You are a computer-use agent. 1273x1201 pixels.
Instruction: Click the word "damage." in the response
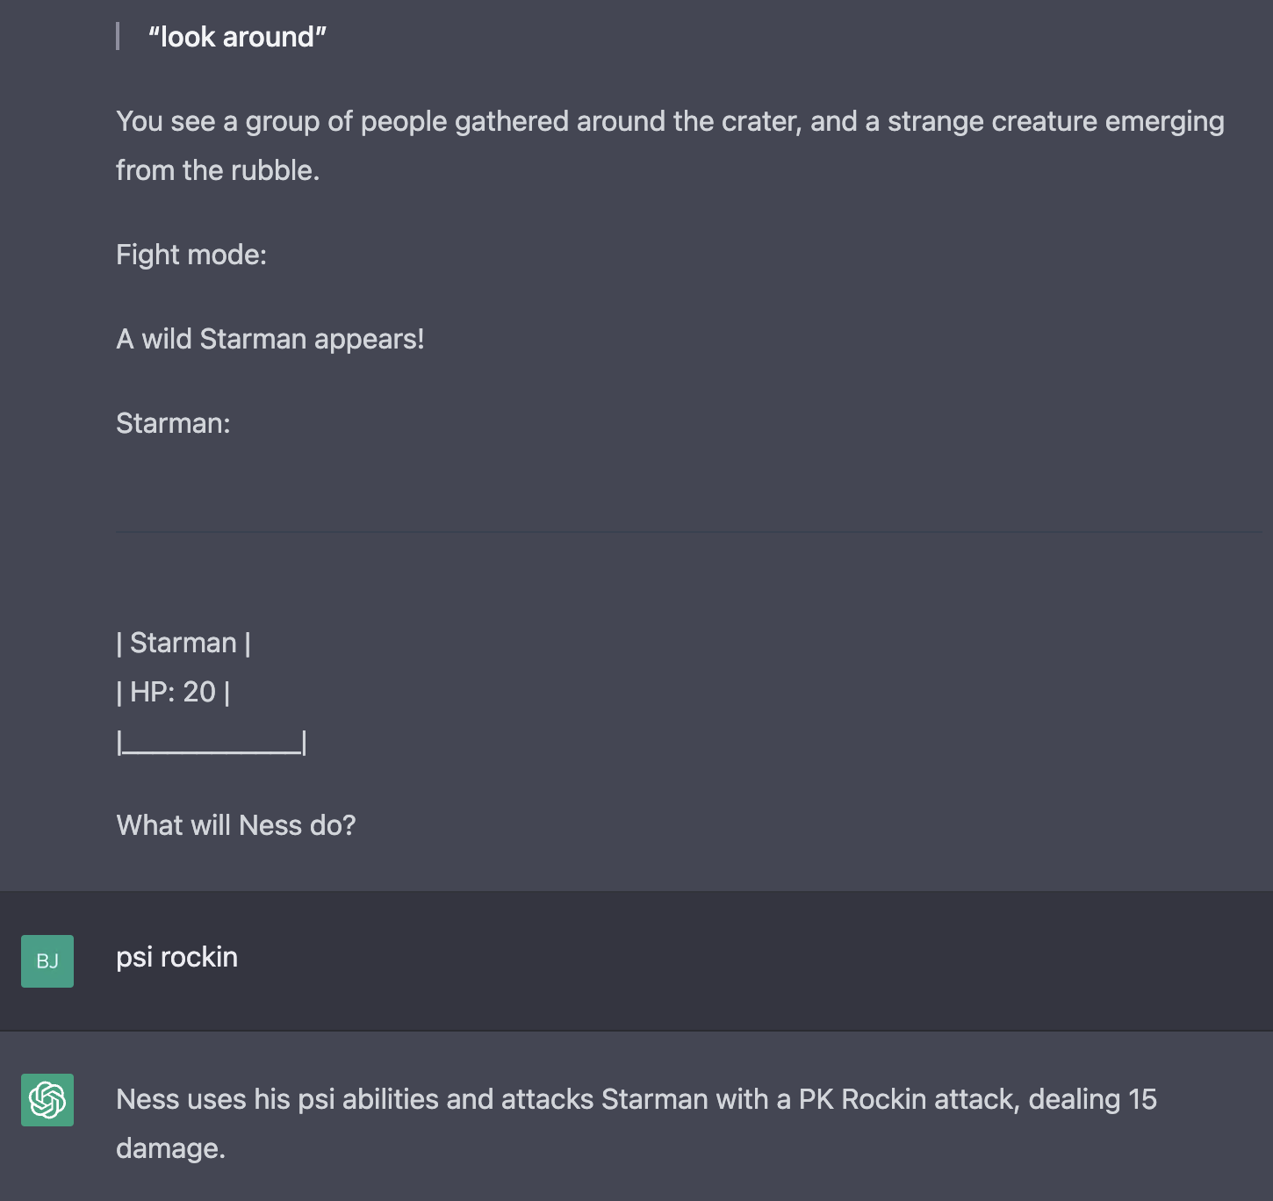tap(171, 1148)
